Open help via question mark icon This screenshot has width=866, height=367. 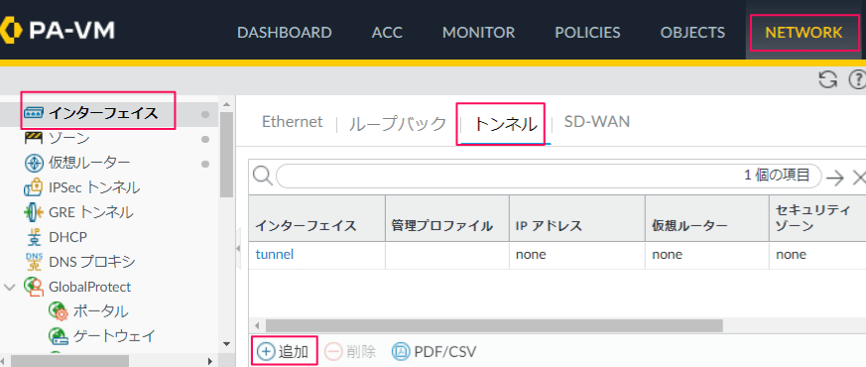(857, 79)
